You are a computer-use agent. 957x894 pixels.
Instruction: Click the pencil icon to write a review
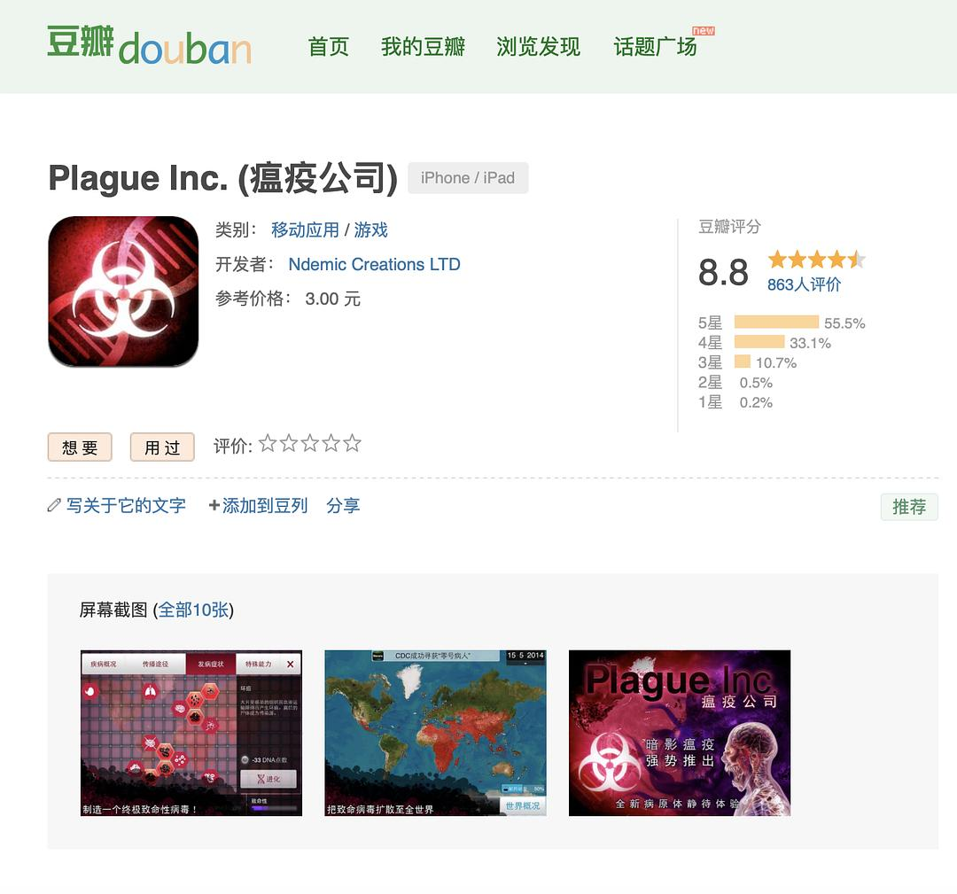pos(54,506)
